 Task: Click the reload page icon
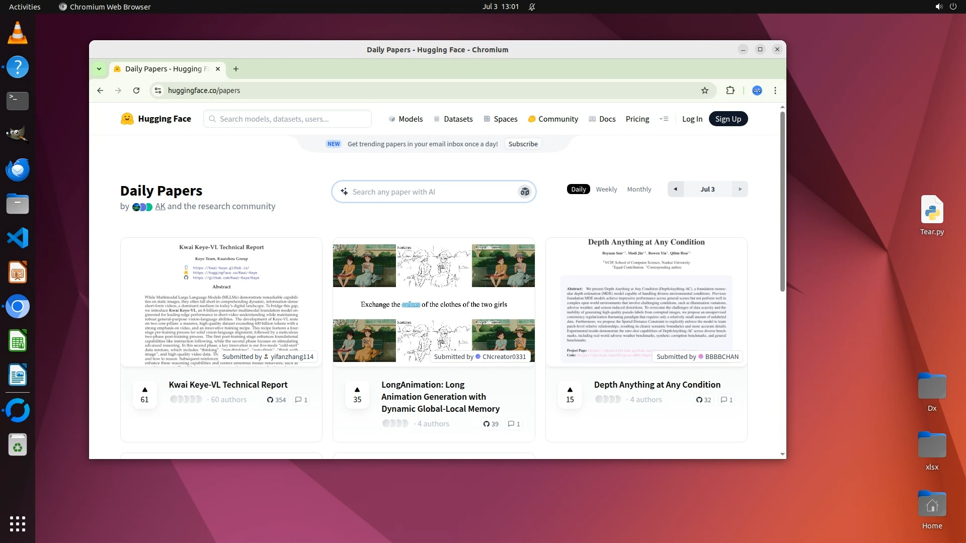click(x=136, y=90)
